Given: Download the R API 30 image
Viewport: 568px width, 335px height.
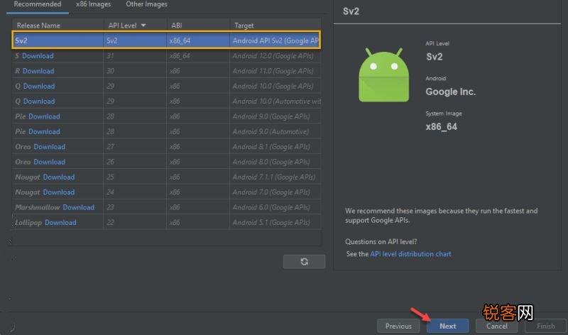Looking at the screenshot, I should pos(38,71).
